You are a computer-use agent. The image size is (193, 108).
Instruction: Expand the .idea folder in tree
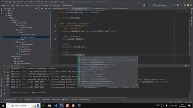click(6, 11)
